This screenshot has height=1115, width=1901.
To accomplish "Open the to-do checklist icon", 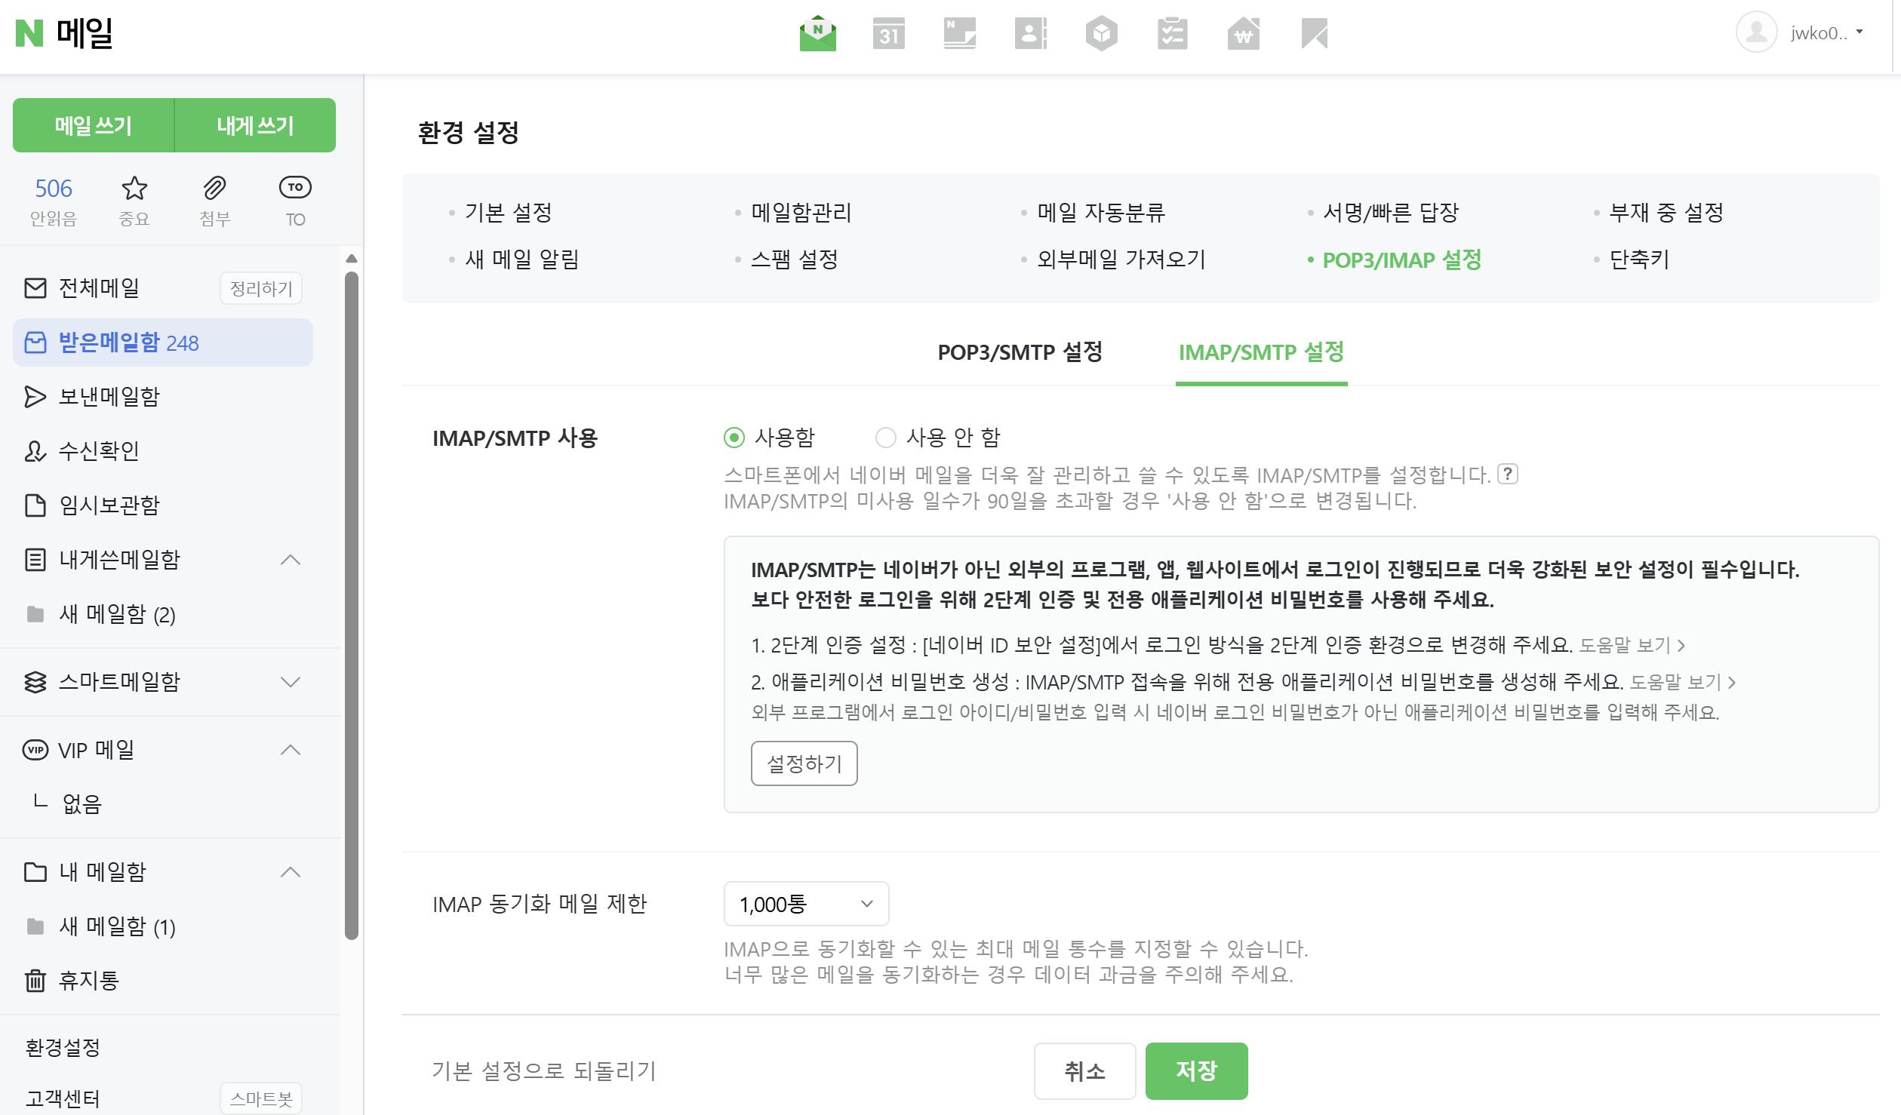I will click(1172, 34).
